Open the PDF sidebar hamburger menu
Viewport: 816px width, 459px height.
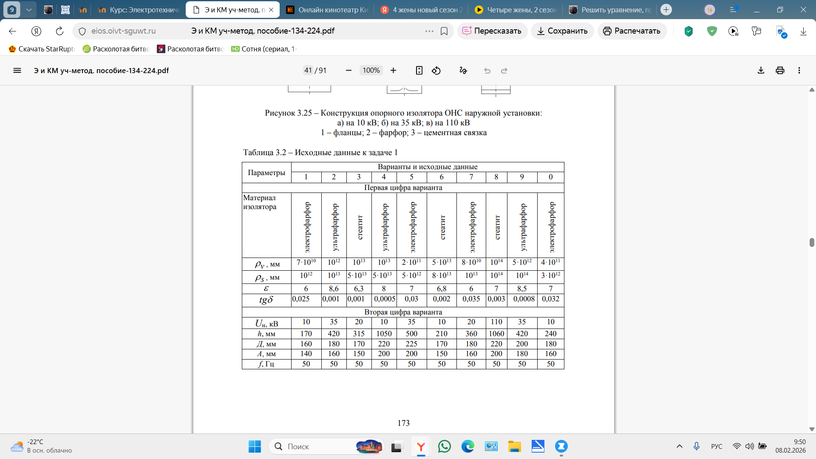click(x=17, y=71)
